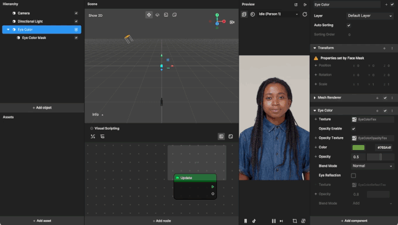Maximize the Visual Scripting panel

coord(231,136)
